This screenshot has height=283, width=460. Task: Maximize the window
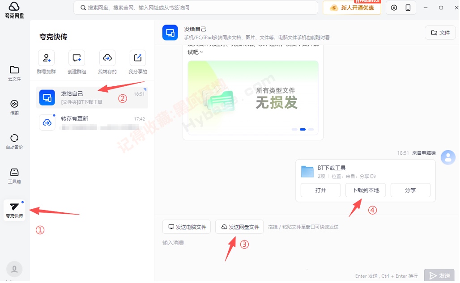pyautogui.click(x=441, y=8)
